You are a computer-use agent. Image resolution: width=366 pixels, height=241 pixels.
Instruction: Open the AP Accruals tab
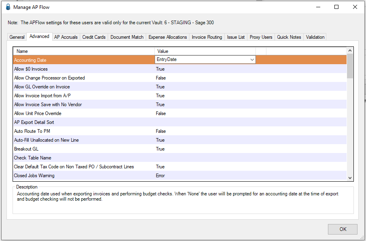(66, 37)
